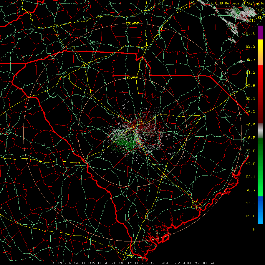The width and height of the screenshot is (265, 265).
Task: Click the bright green segment near -78.7
Action: [x=260, y=190]
